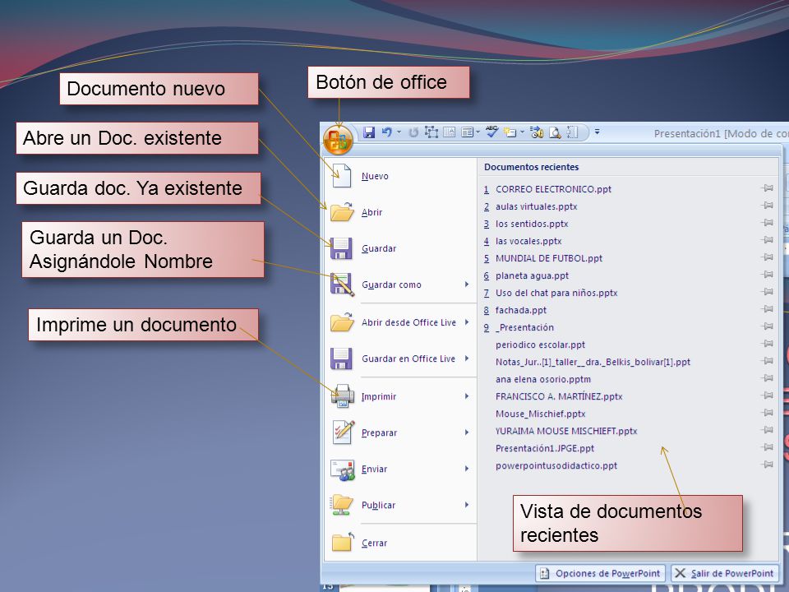This screenshot has width=789, height=592.
Task: Click the text columns icon in quick access toolbar
Action: (450, 132)
